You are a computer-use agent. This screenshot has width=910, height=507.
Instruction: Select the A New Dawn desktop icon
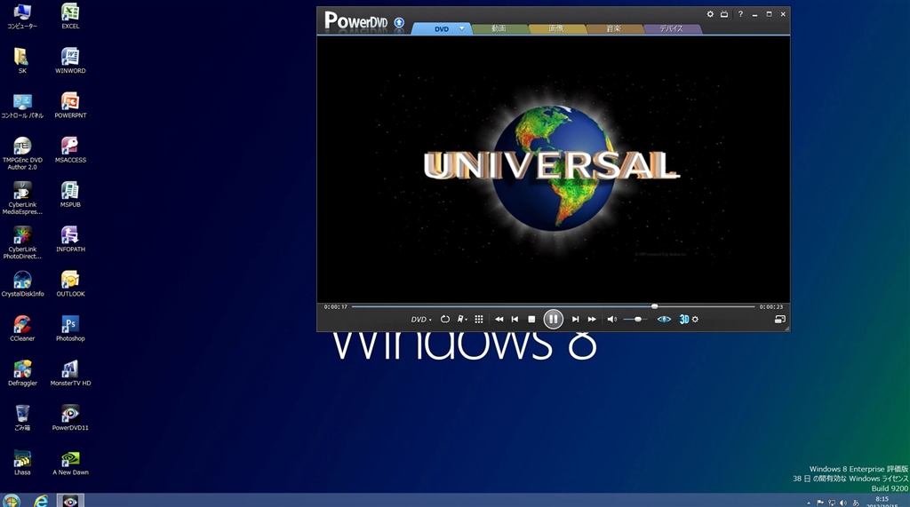[x=70, y=463]
